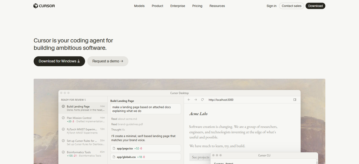This screenshot has width=359, height=164.
Task: Click the browser back arrow icon
Action: click(x=189, y=100)
